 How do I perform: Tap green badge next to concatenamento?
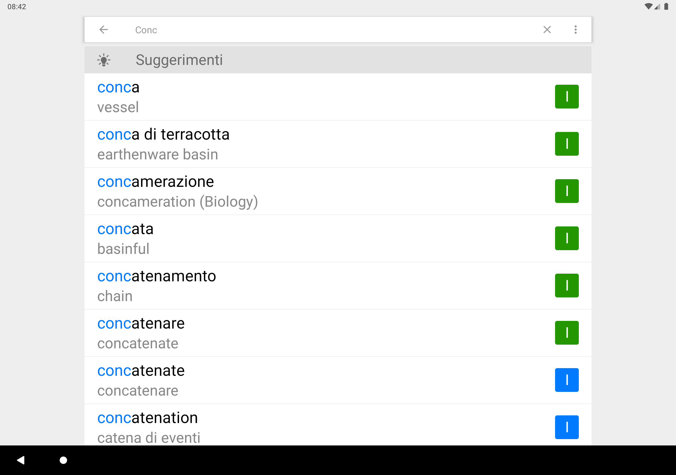(x=566, y=286)
